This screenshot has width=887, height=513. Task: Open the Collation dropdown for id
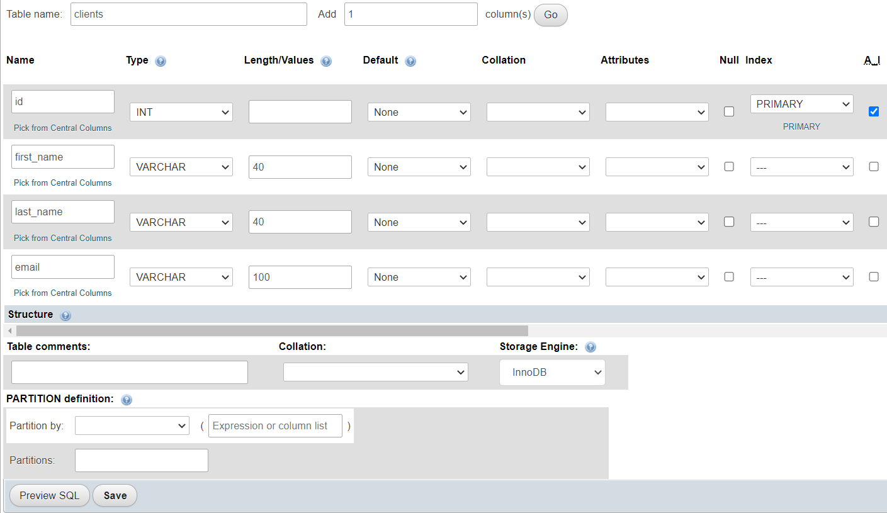coord(538,112)
